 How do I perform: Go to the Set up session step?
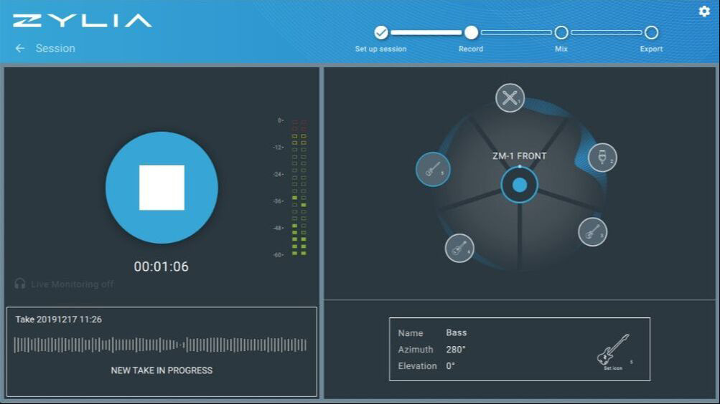pyautogui.click(x=380, y=32)
